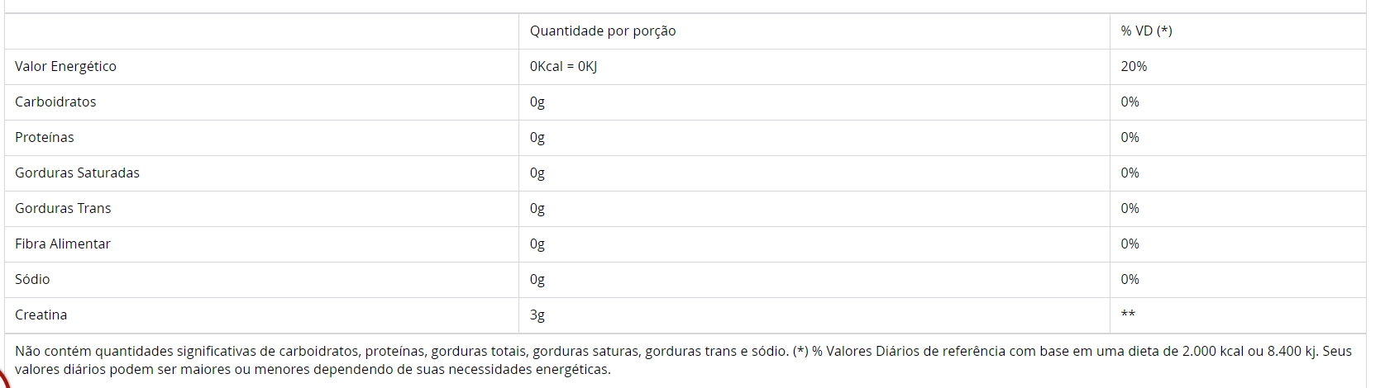This screenshot has width=1385, height=388.
Task: Click the 3g creatine quantity value
Action: point(537,315)
